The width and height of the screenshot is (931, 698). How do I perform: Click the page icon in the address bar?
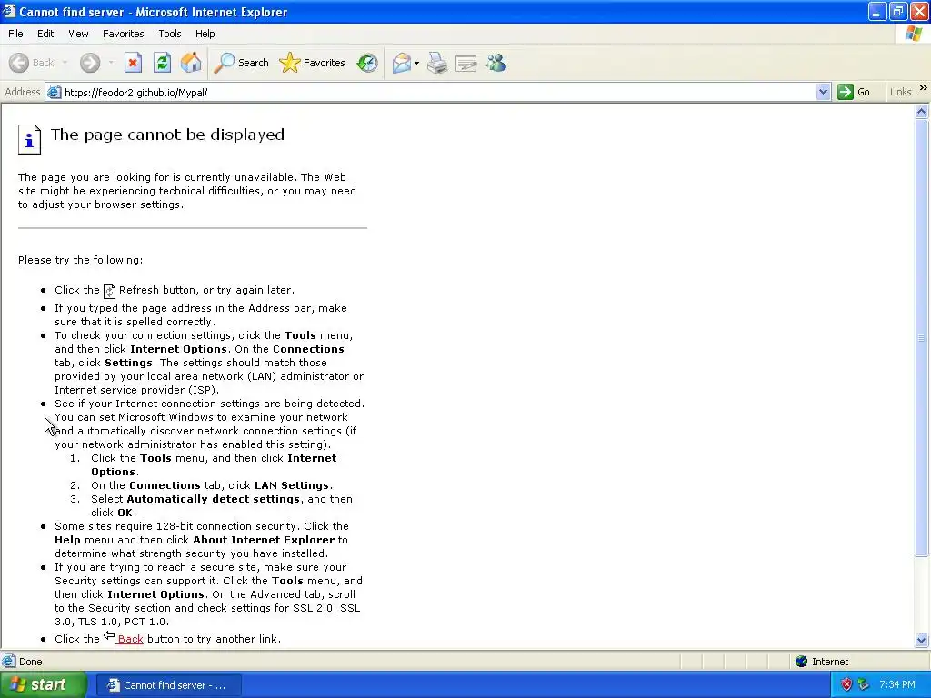coord(54,92)
